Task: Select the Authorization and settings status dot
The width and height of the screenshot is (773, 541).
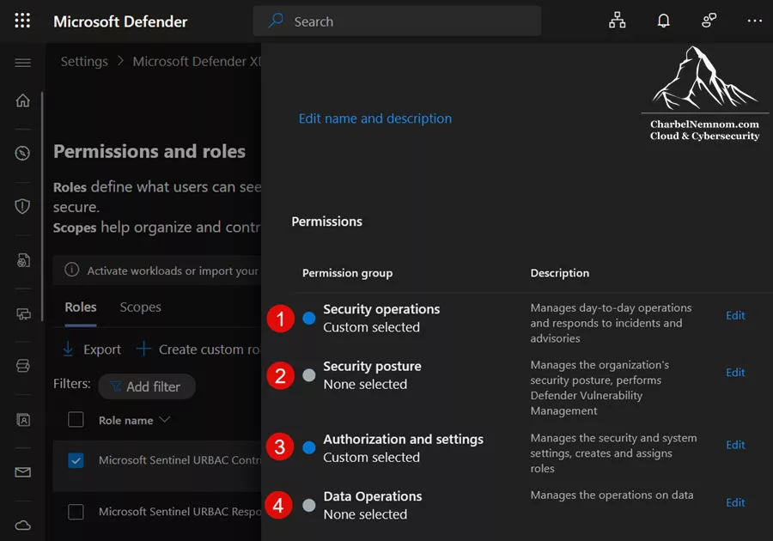Action: click(x=309, y=447)
